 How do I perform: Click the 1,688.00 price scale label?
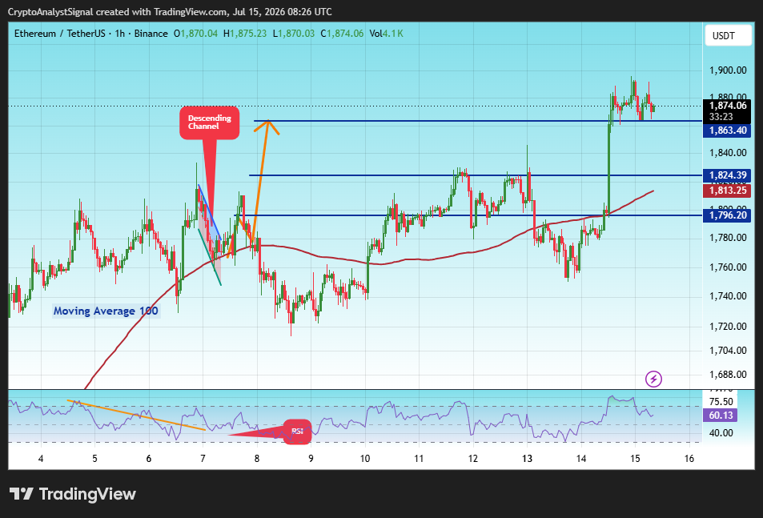click(x=728, y=375)
